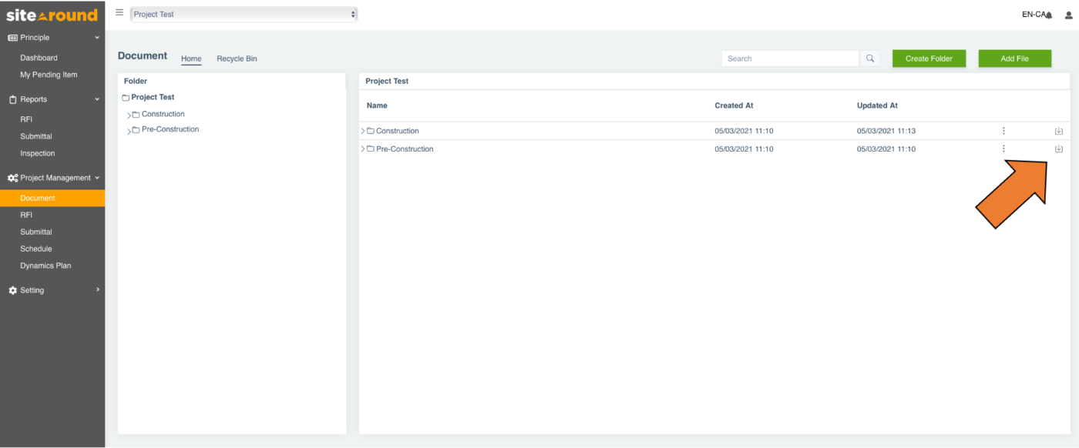This screenshot has height=448, width=1079.
Task: Download the Construction folder
Action: point(1058,130)
